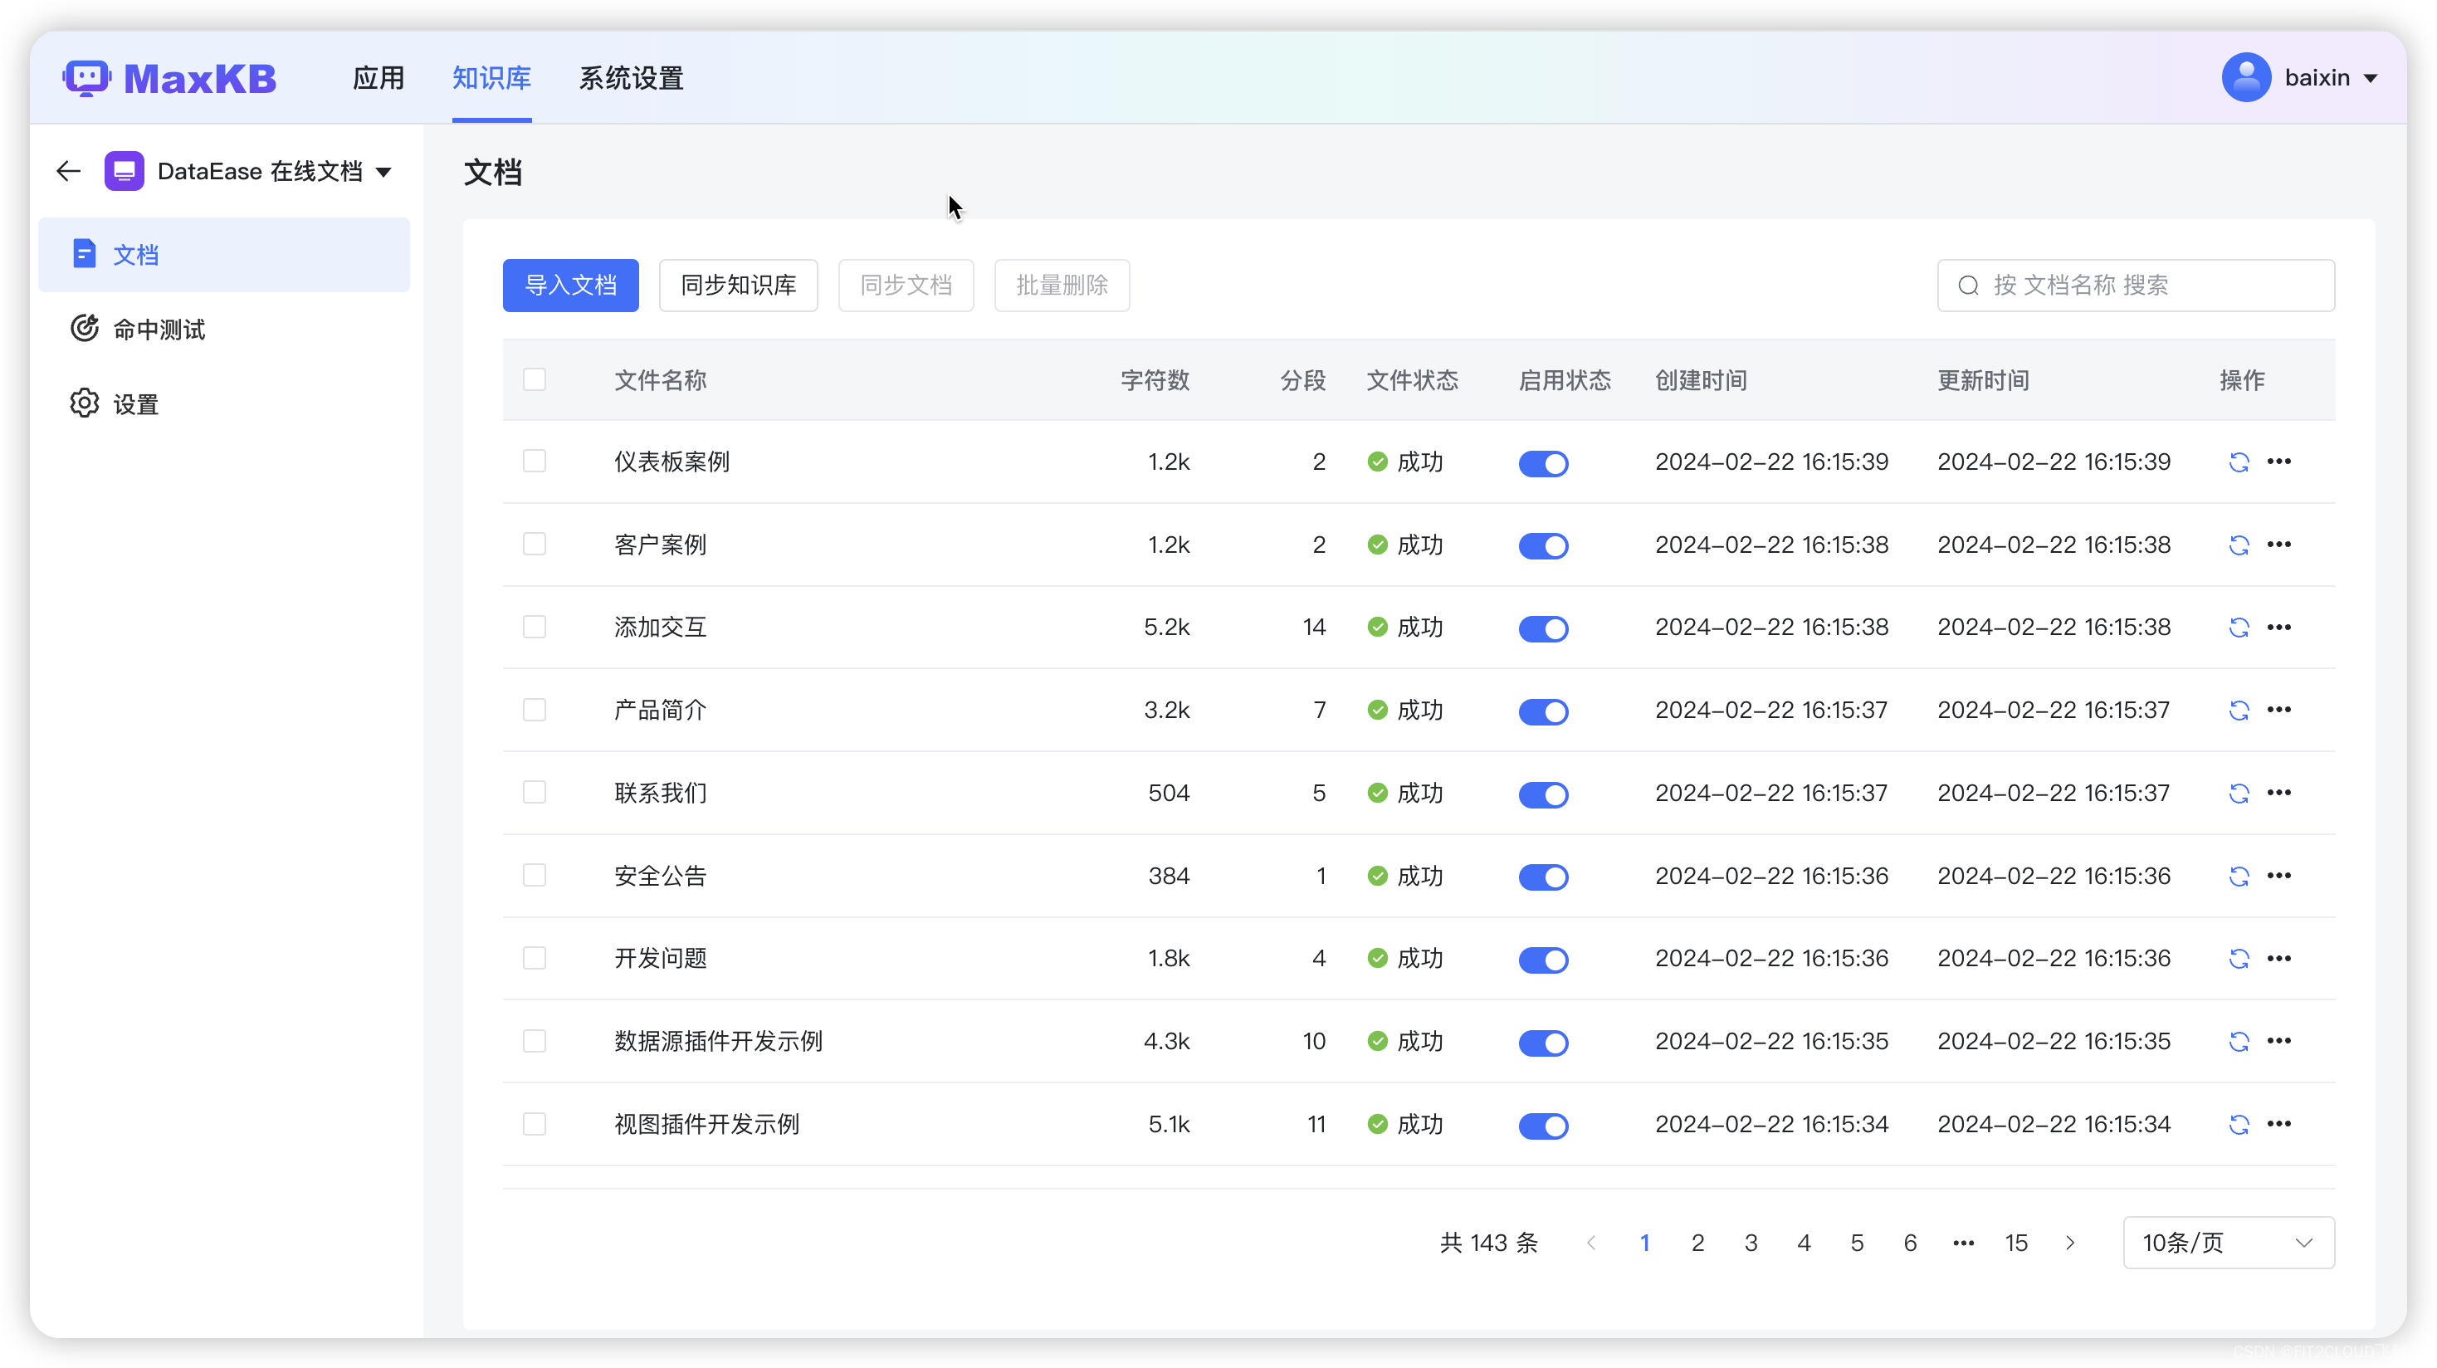This screenshot has width=2437, height=1368.
Task: Refresh the 安全公告 document
Action: point(2239,876)
